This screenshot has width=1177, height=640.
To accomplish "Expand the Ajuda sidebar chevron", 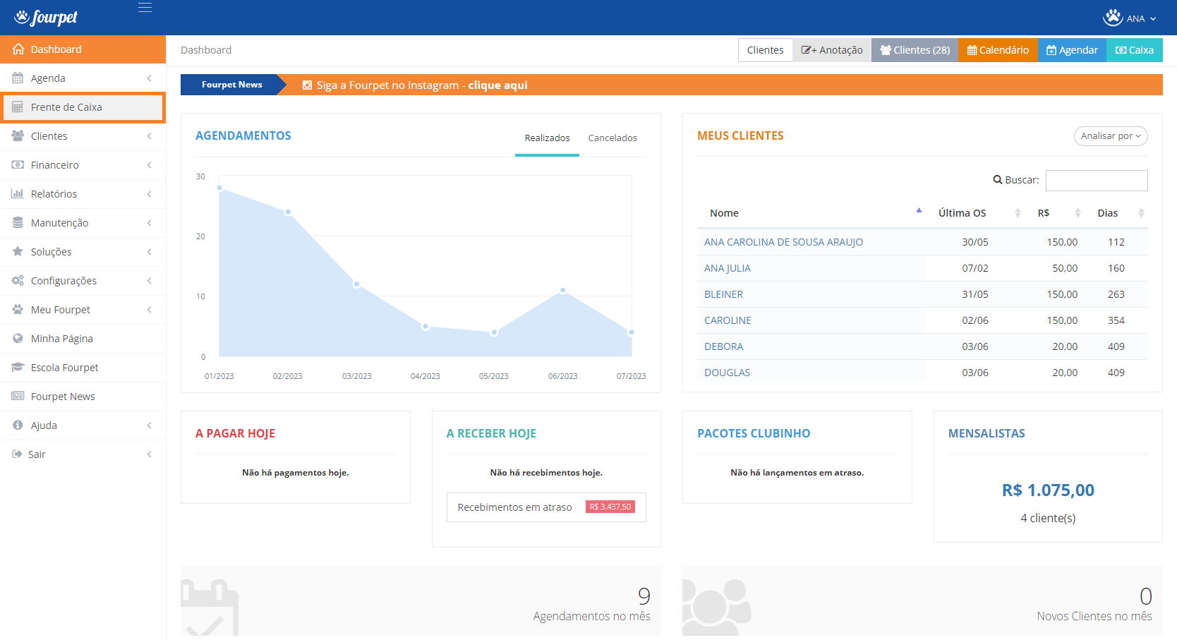I will [x=150, y=425].
